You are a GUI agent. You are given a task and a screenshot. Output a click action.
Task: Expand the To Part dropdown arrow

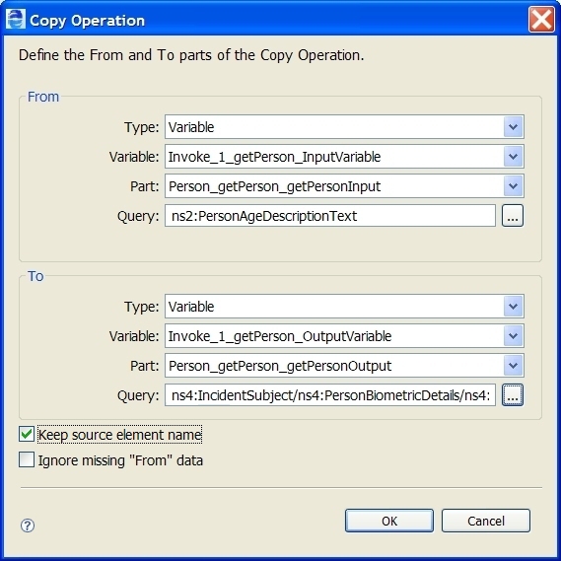[514, 366]
